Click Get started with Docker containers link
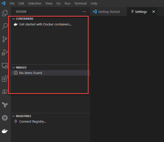This screenshot has height=142, width=164. 45,24
